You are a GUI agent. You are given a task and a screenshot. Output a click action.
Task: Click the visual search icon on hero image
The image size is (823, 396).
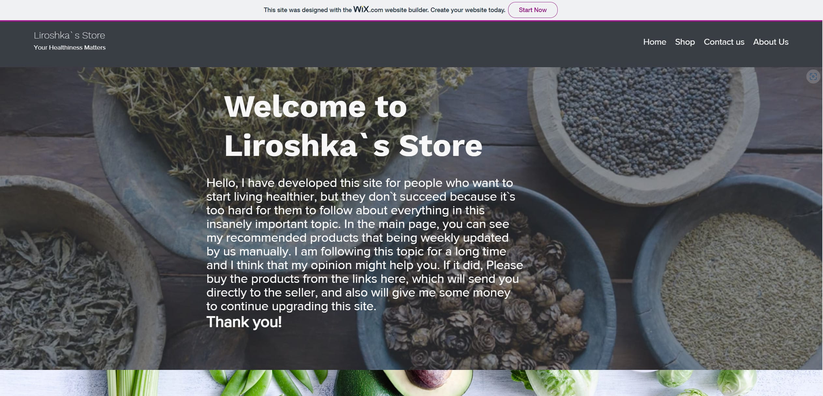click(813, 77)
